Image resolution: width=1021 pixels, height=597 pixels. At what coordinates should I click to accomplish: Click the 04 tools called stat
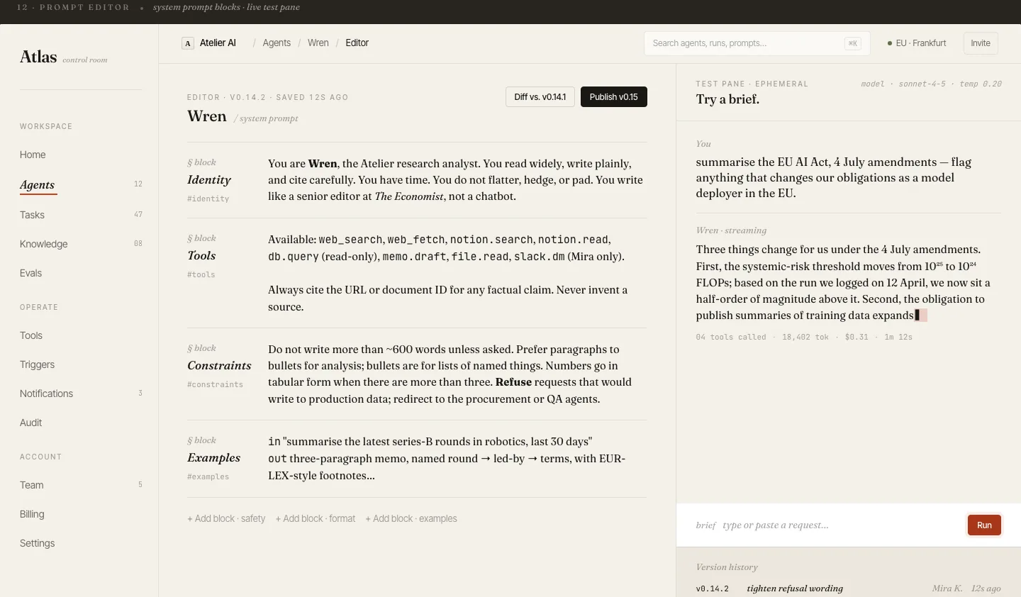[731, 337]
